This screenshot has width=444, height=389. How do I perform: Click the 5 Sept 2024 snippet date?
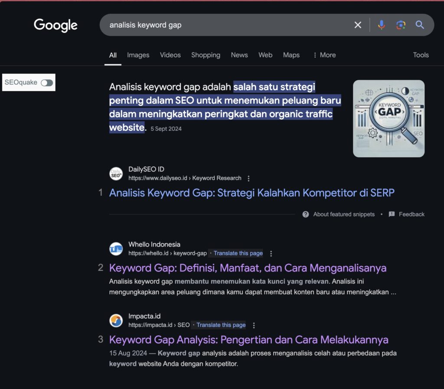pos(166,129)
